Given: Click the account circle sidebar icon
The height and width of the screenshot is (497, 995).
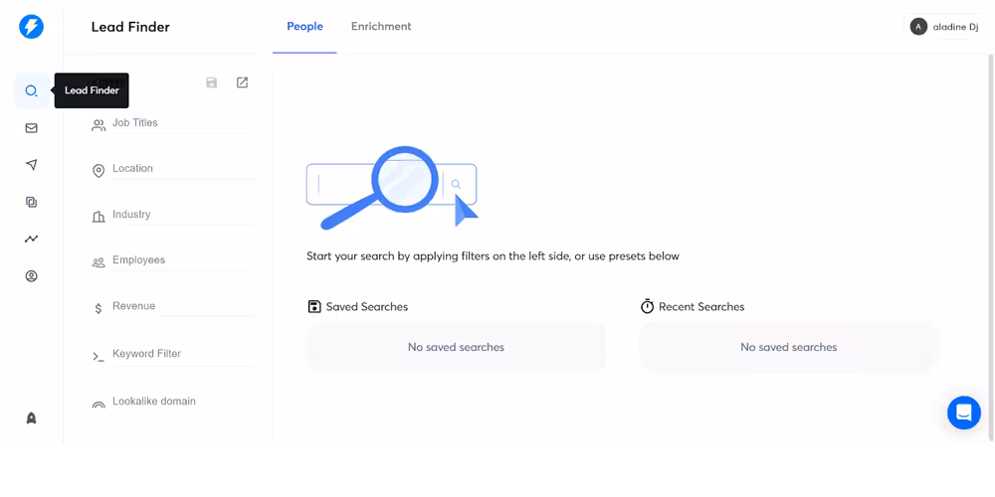Looking at the screenshot, I should coord(32,276).
